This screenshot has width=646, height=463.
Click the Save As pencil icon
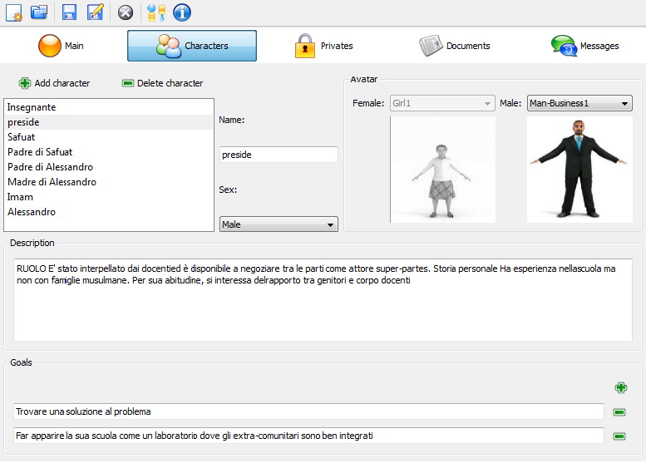[96, 12]
